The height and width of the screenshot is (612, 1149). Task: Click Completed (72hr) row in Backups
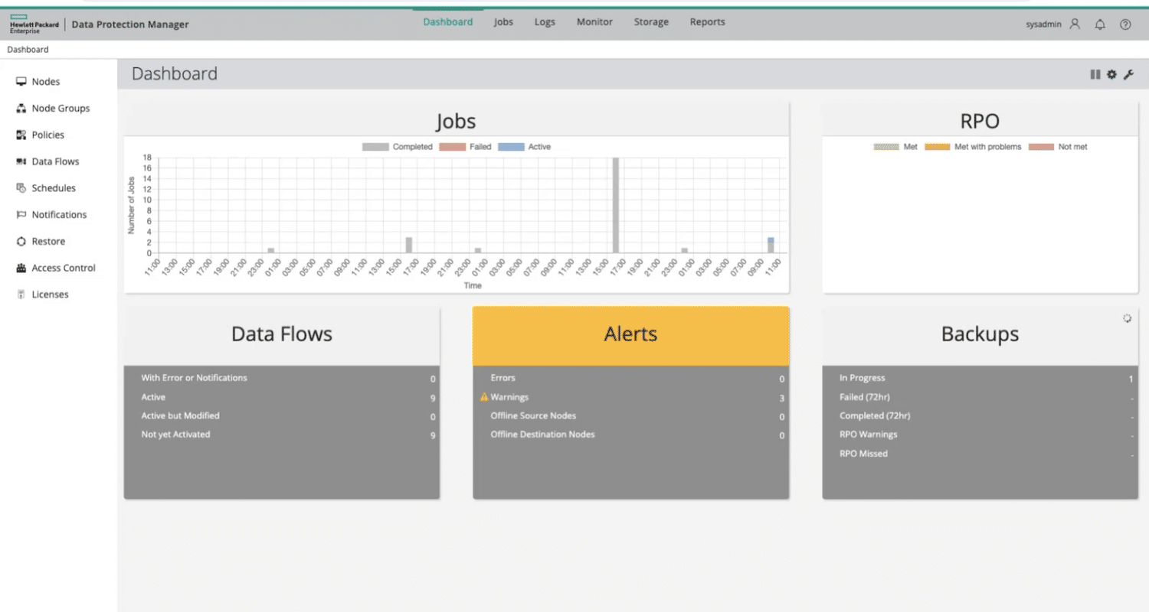[980, 416]
